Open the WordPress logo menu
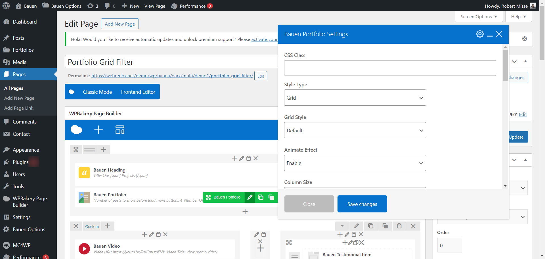Image resolution: width=545 pixels, height=259 pixels. tap(6, 6)
